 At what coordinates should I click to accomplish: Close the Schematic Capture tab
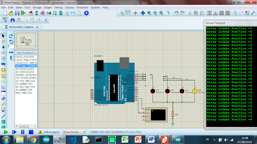[x=37, y=27]
